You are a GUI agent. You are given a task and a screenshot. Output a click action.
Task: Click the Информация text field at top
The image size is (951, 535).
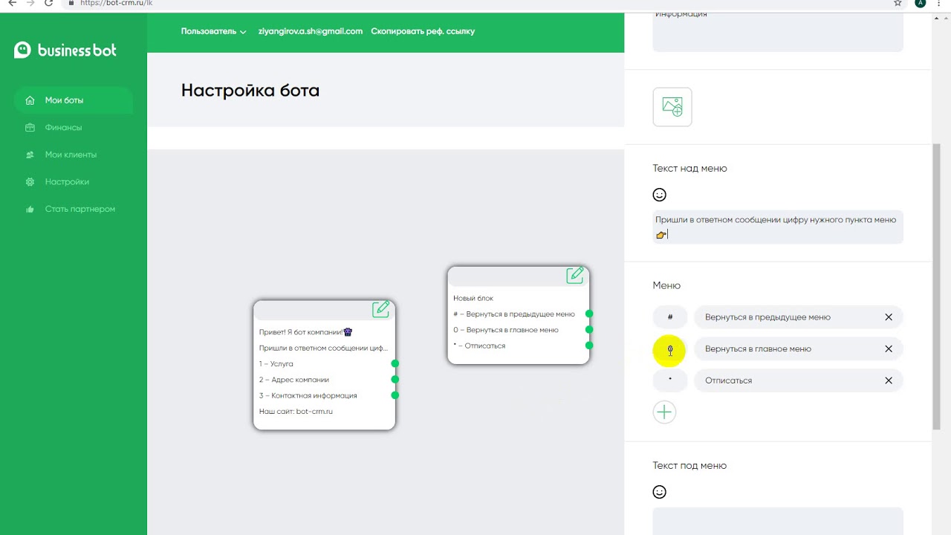coord(778,32)
